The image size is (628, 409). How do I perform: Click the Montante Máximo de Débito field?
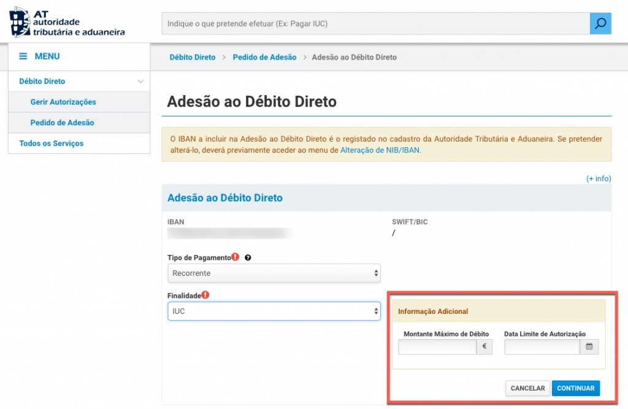tap(437, 348)
